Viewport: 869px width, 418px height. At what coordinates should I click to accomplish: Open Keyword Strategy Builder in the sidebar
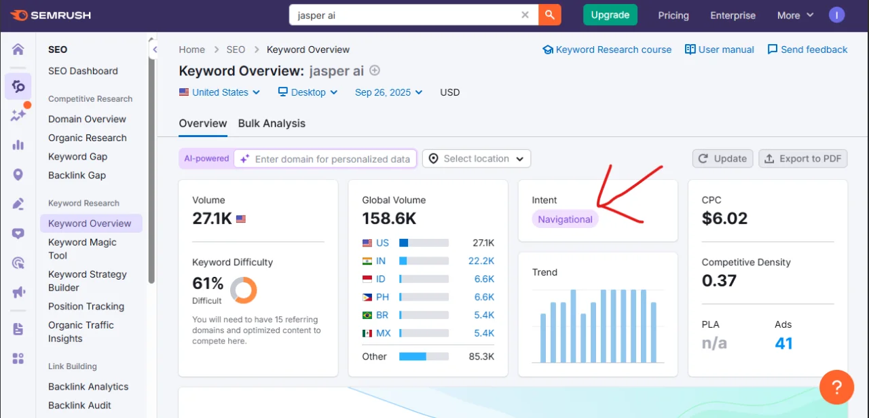tap(88, 281)
